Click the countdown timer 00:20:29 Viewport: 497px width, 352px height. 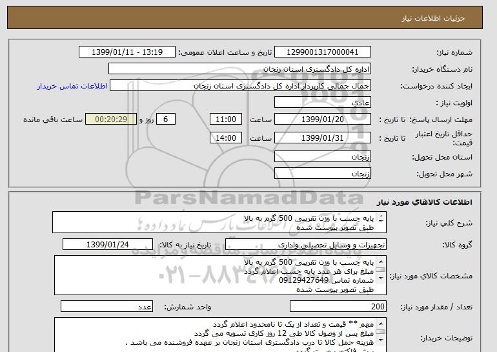coord(111,119)
